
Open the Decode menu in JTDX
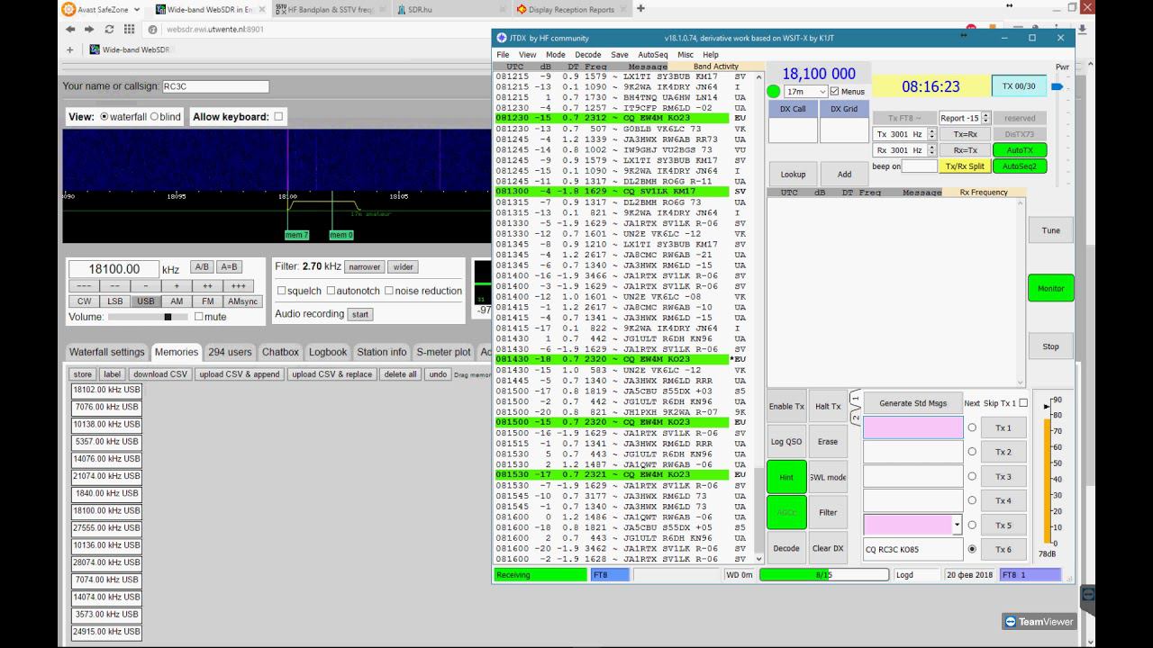(x=587, y=55)
